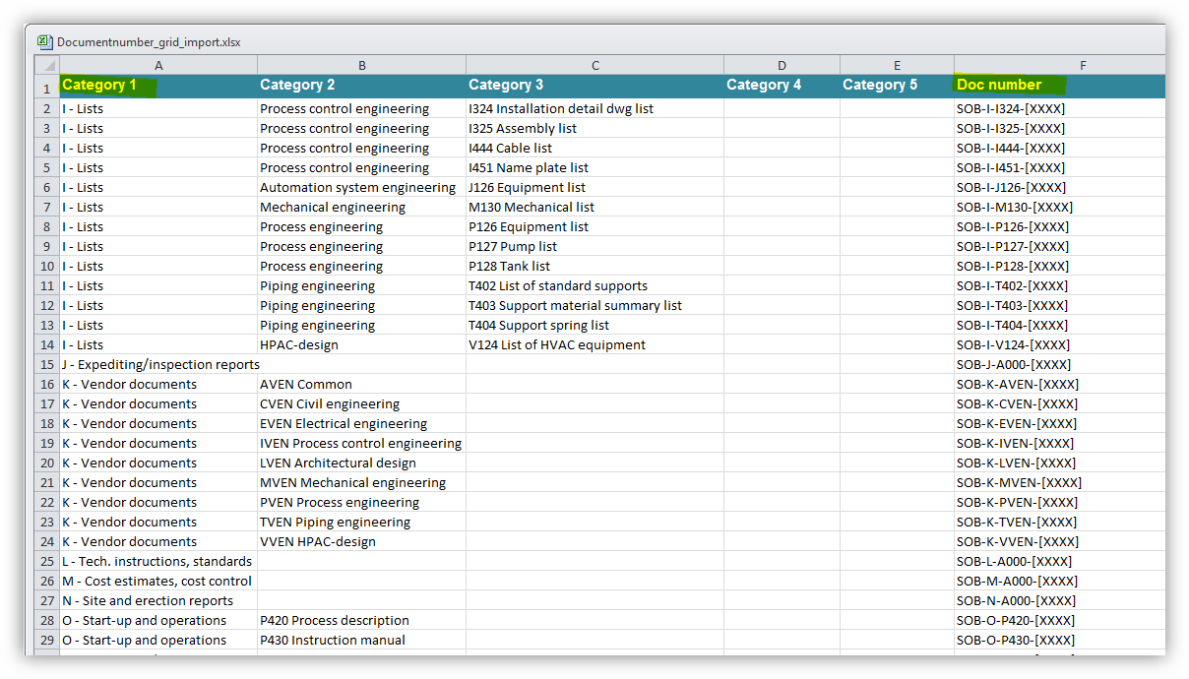Select column A header

158,65
